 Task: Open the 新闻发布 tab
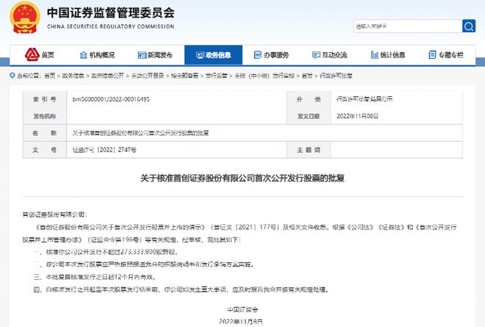(155, 55)
